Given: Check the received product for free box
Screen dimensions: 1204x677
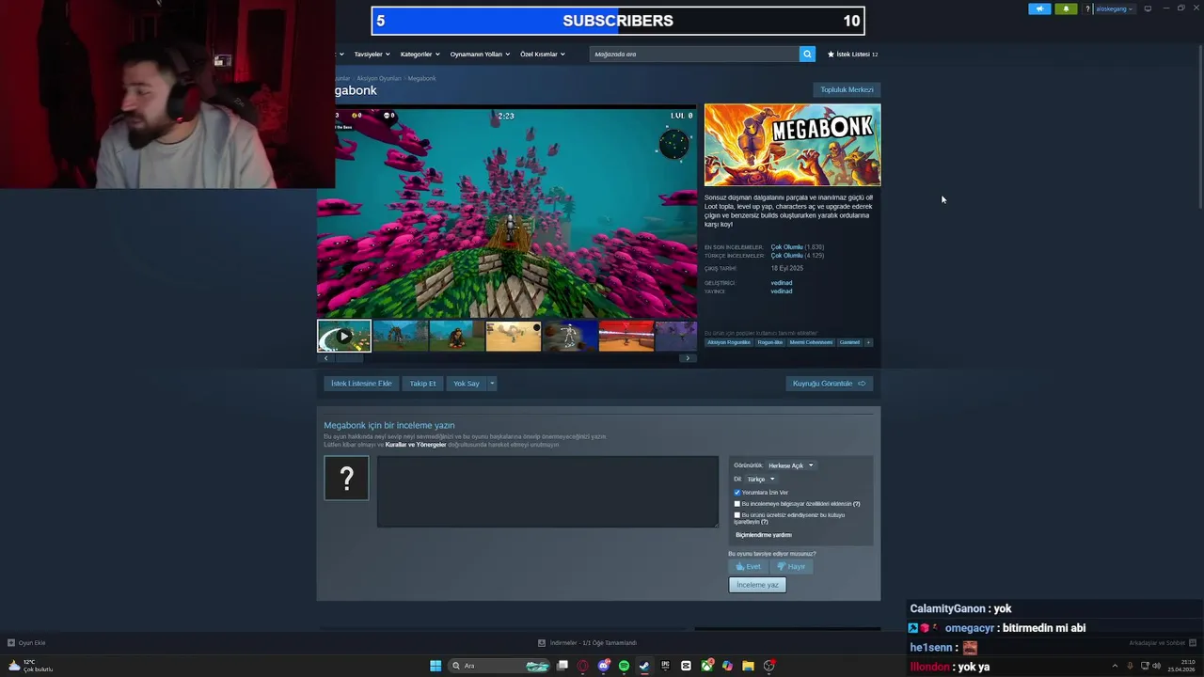Looking at the screenshot, I should tap(737, 515).
